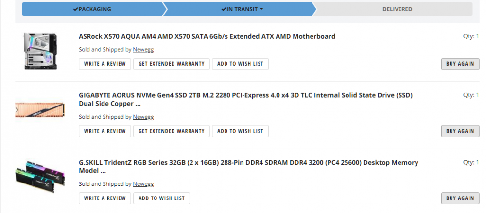Buy the ASRock motherboard again
This screenshot has width=486, height=213.
[x=460, y=64]
